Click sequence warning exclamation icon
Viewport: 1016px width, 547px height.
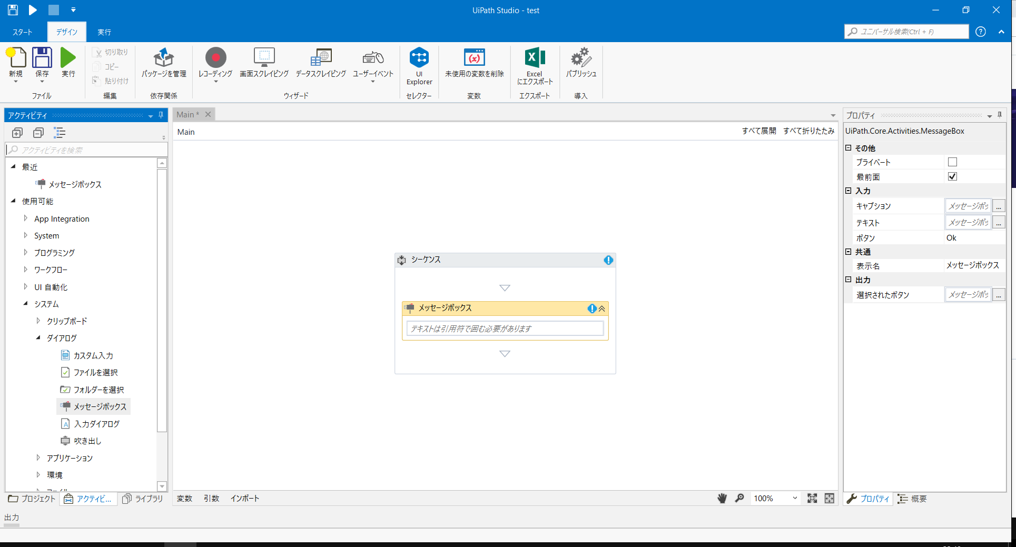click(608, 260)
